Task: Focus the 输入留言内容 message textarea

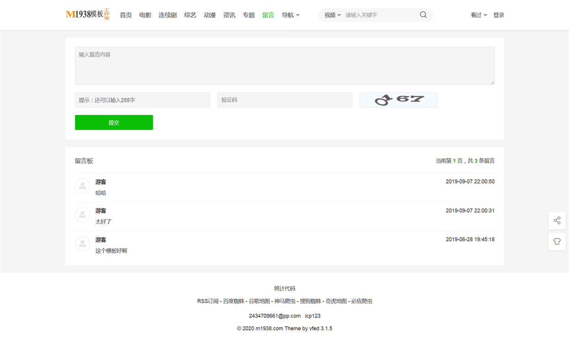Action: tap(285, 66)
